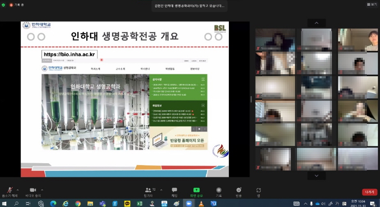
Task: Toggle the Record (기록) button
Action: pos(219,192)
